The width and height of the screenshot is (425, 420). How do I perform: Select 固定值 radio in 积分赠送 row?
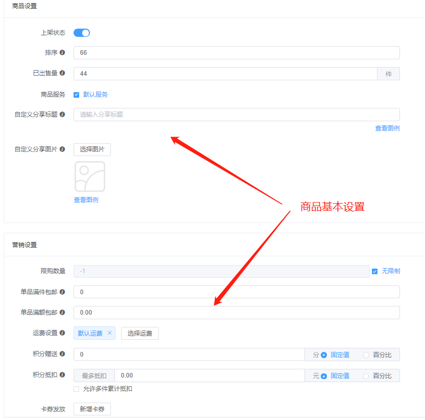324,355
